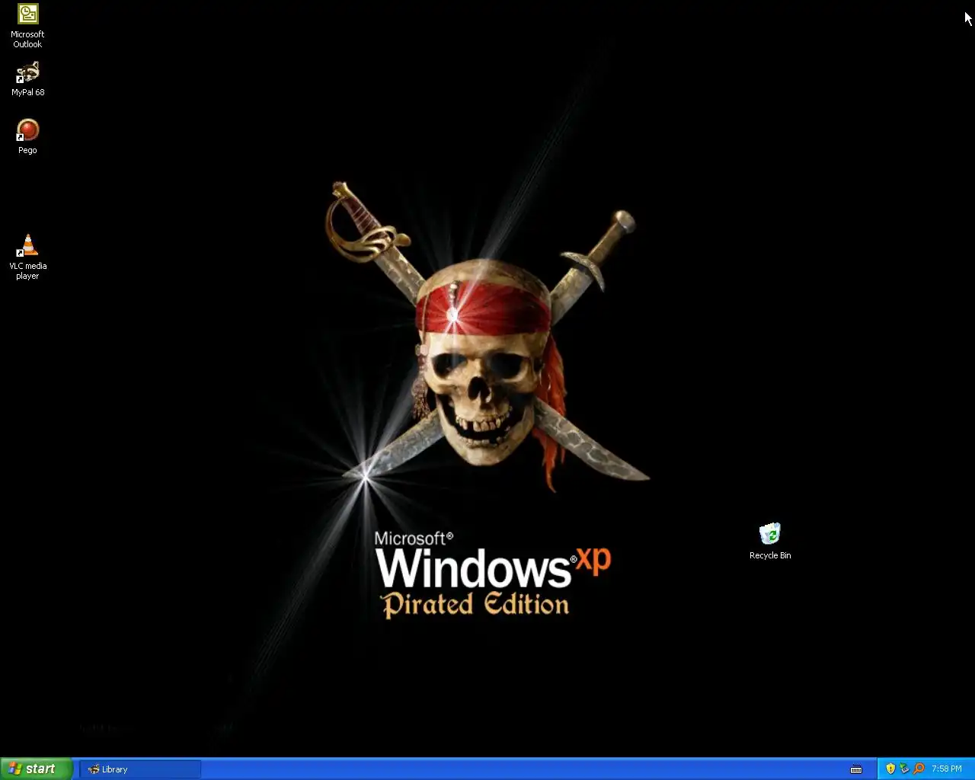Select the Microsoft Outlook desktop icon

[27, 26]
